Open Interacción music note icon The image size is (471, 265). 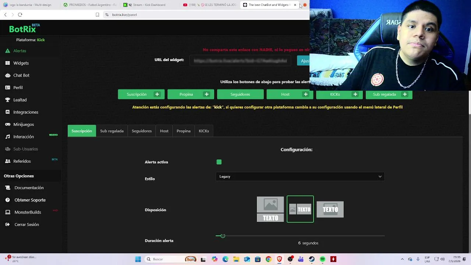pos(7,137)
